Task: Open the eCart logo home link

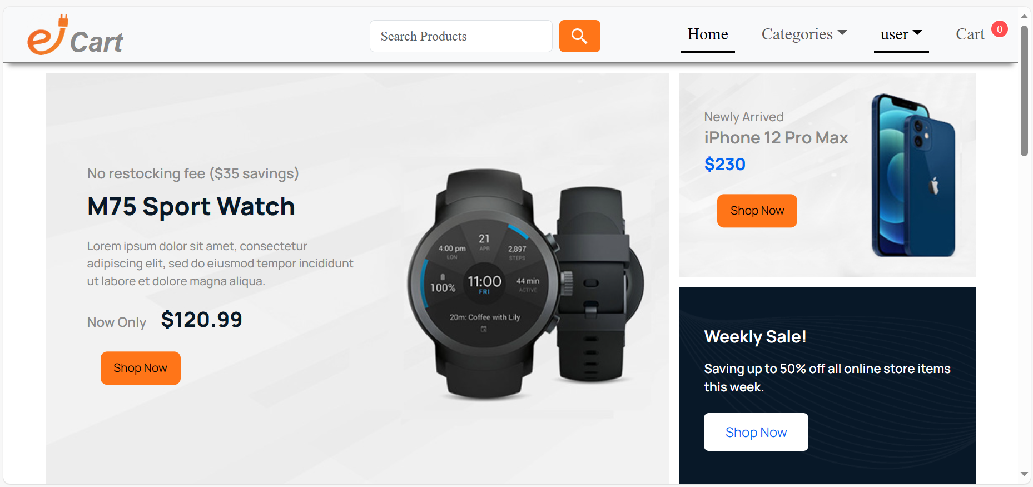Action: 75,35
